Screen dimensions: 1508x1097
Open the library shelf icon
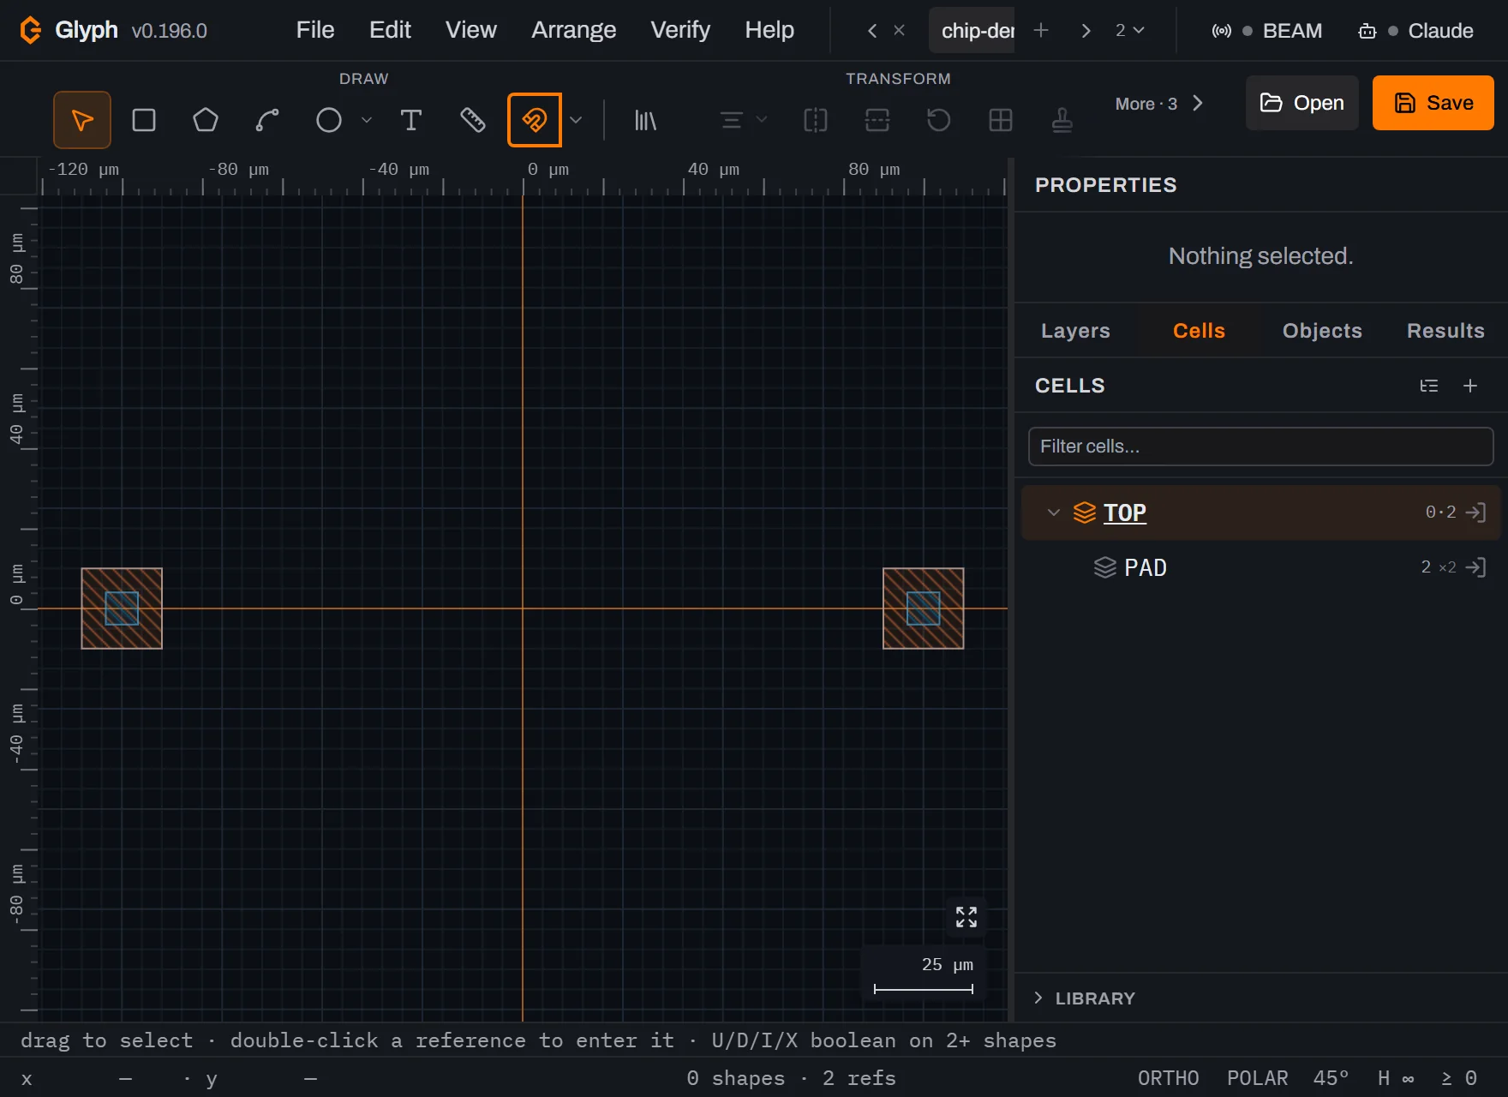click(645, 120)
